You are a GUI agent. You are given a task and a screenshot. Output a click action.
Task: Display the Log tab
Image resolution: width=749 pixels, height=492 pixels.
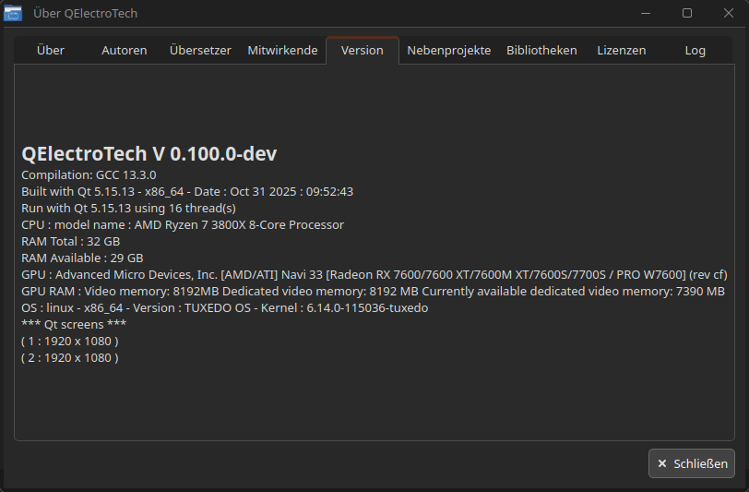coord(695,51)
